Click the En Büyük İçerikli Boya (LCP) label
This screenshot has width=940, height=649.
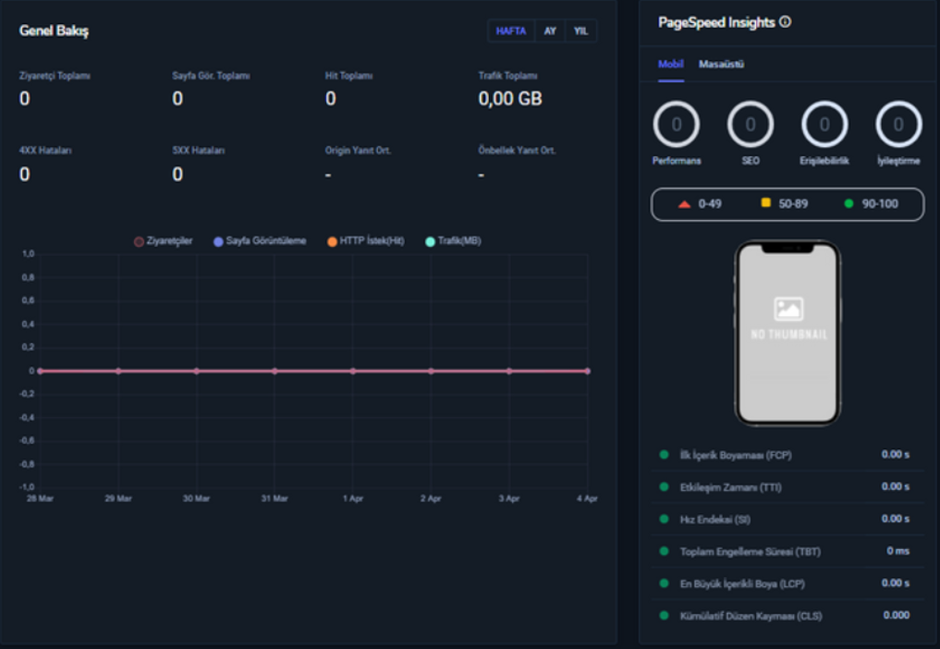tap(742, 583)
